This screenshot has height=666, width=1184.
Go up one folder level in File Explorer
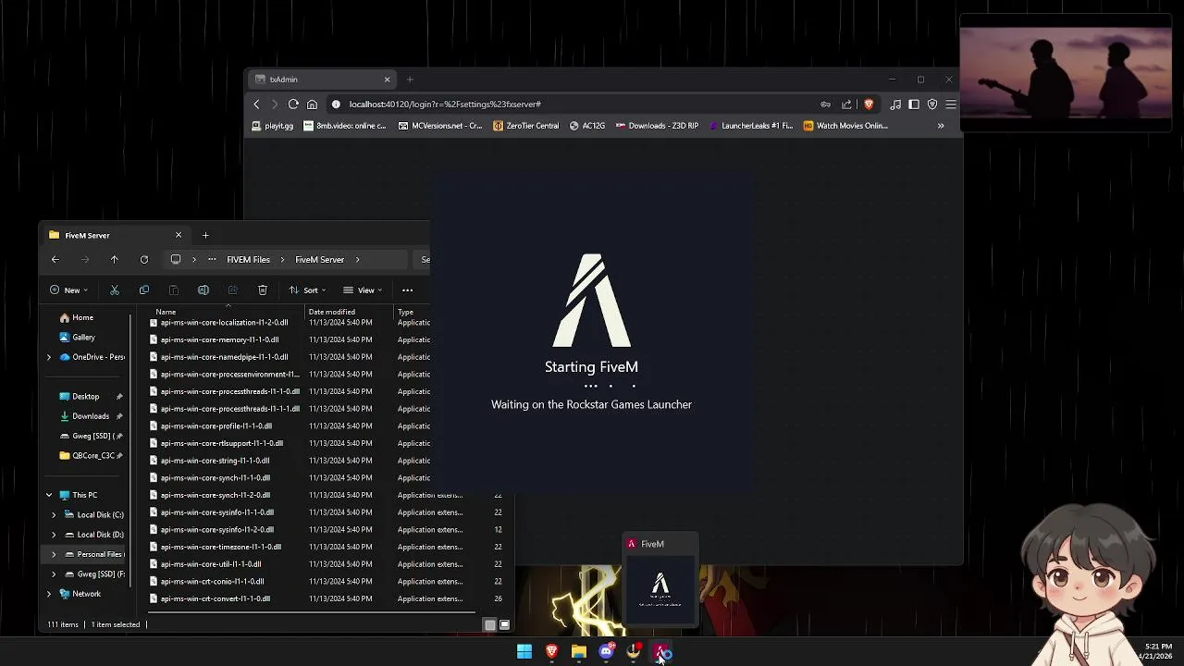point(115,260)
